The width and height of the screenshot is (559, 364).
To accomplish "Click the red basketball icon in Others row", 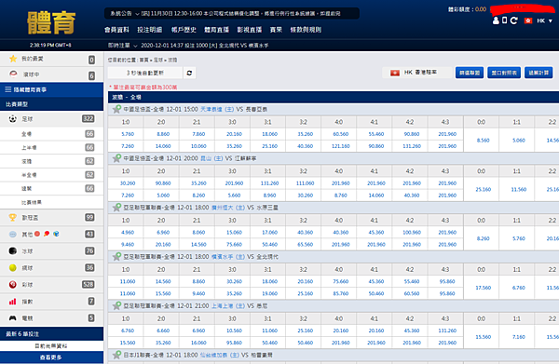I will click(37, 234).
